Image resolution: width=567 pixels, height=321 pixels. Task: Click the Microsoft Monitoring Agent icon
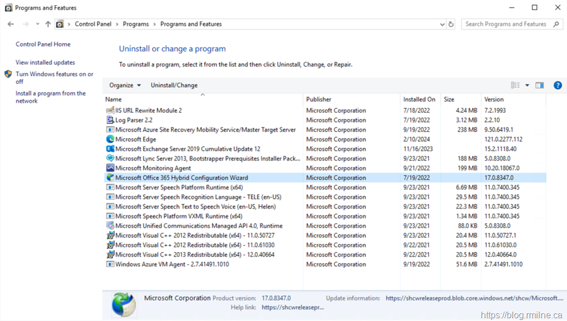[110, 168]
